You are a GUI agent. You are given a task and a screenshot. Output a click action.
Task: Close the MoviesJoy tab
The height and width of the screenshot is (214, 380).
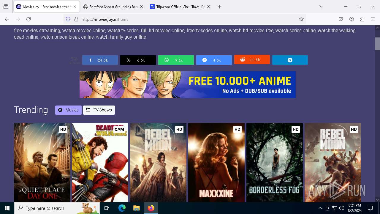[75, 7]
